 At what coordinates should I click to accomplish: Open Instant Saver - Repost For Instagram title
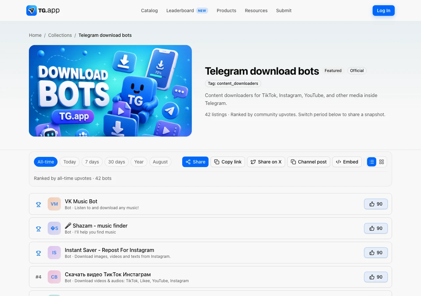tap(110, 250)
